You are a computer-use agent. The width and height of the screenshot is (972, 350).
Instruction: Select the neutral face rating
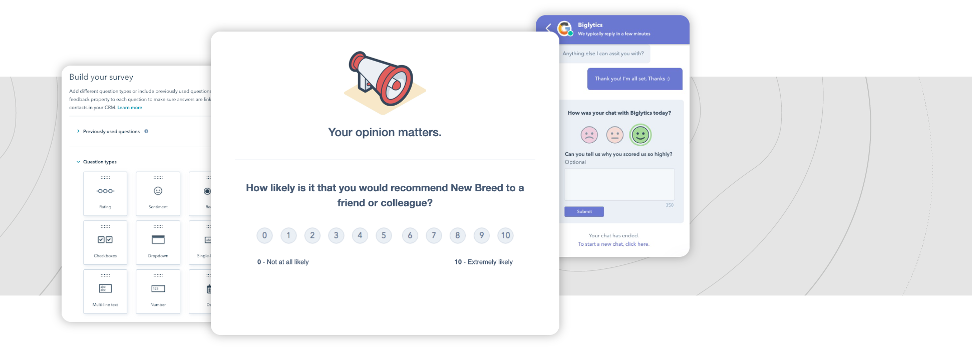pos(614,135)
